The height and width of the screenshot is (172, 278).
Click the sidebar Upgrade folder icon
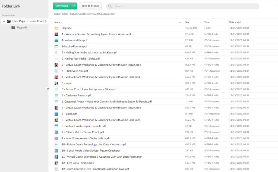tap(13, 27)
